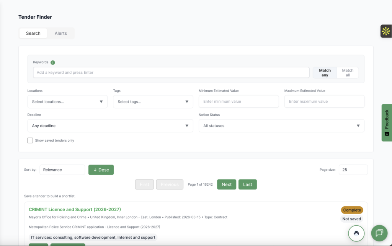The height and width of the screenshot is (246, 392).
Task: Open the Select tags dropdown
Action: click(x=153, y=102)
